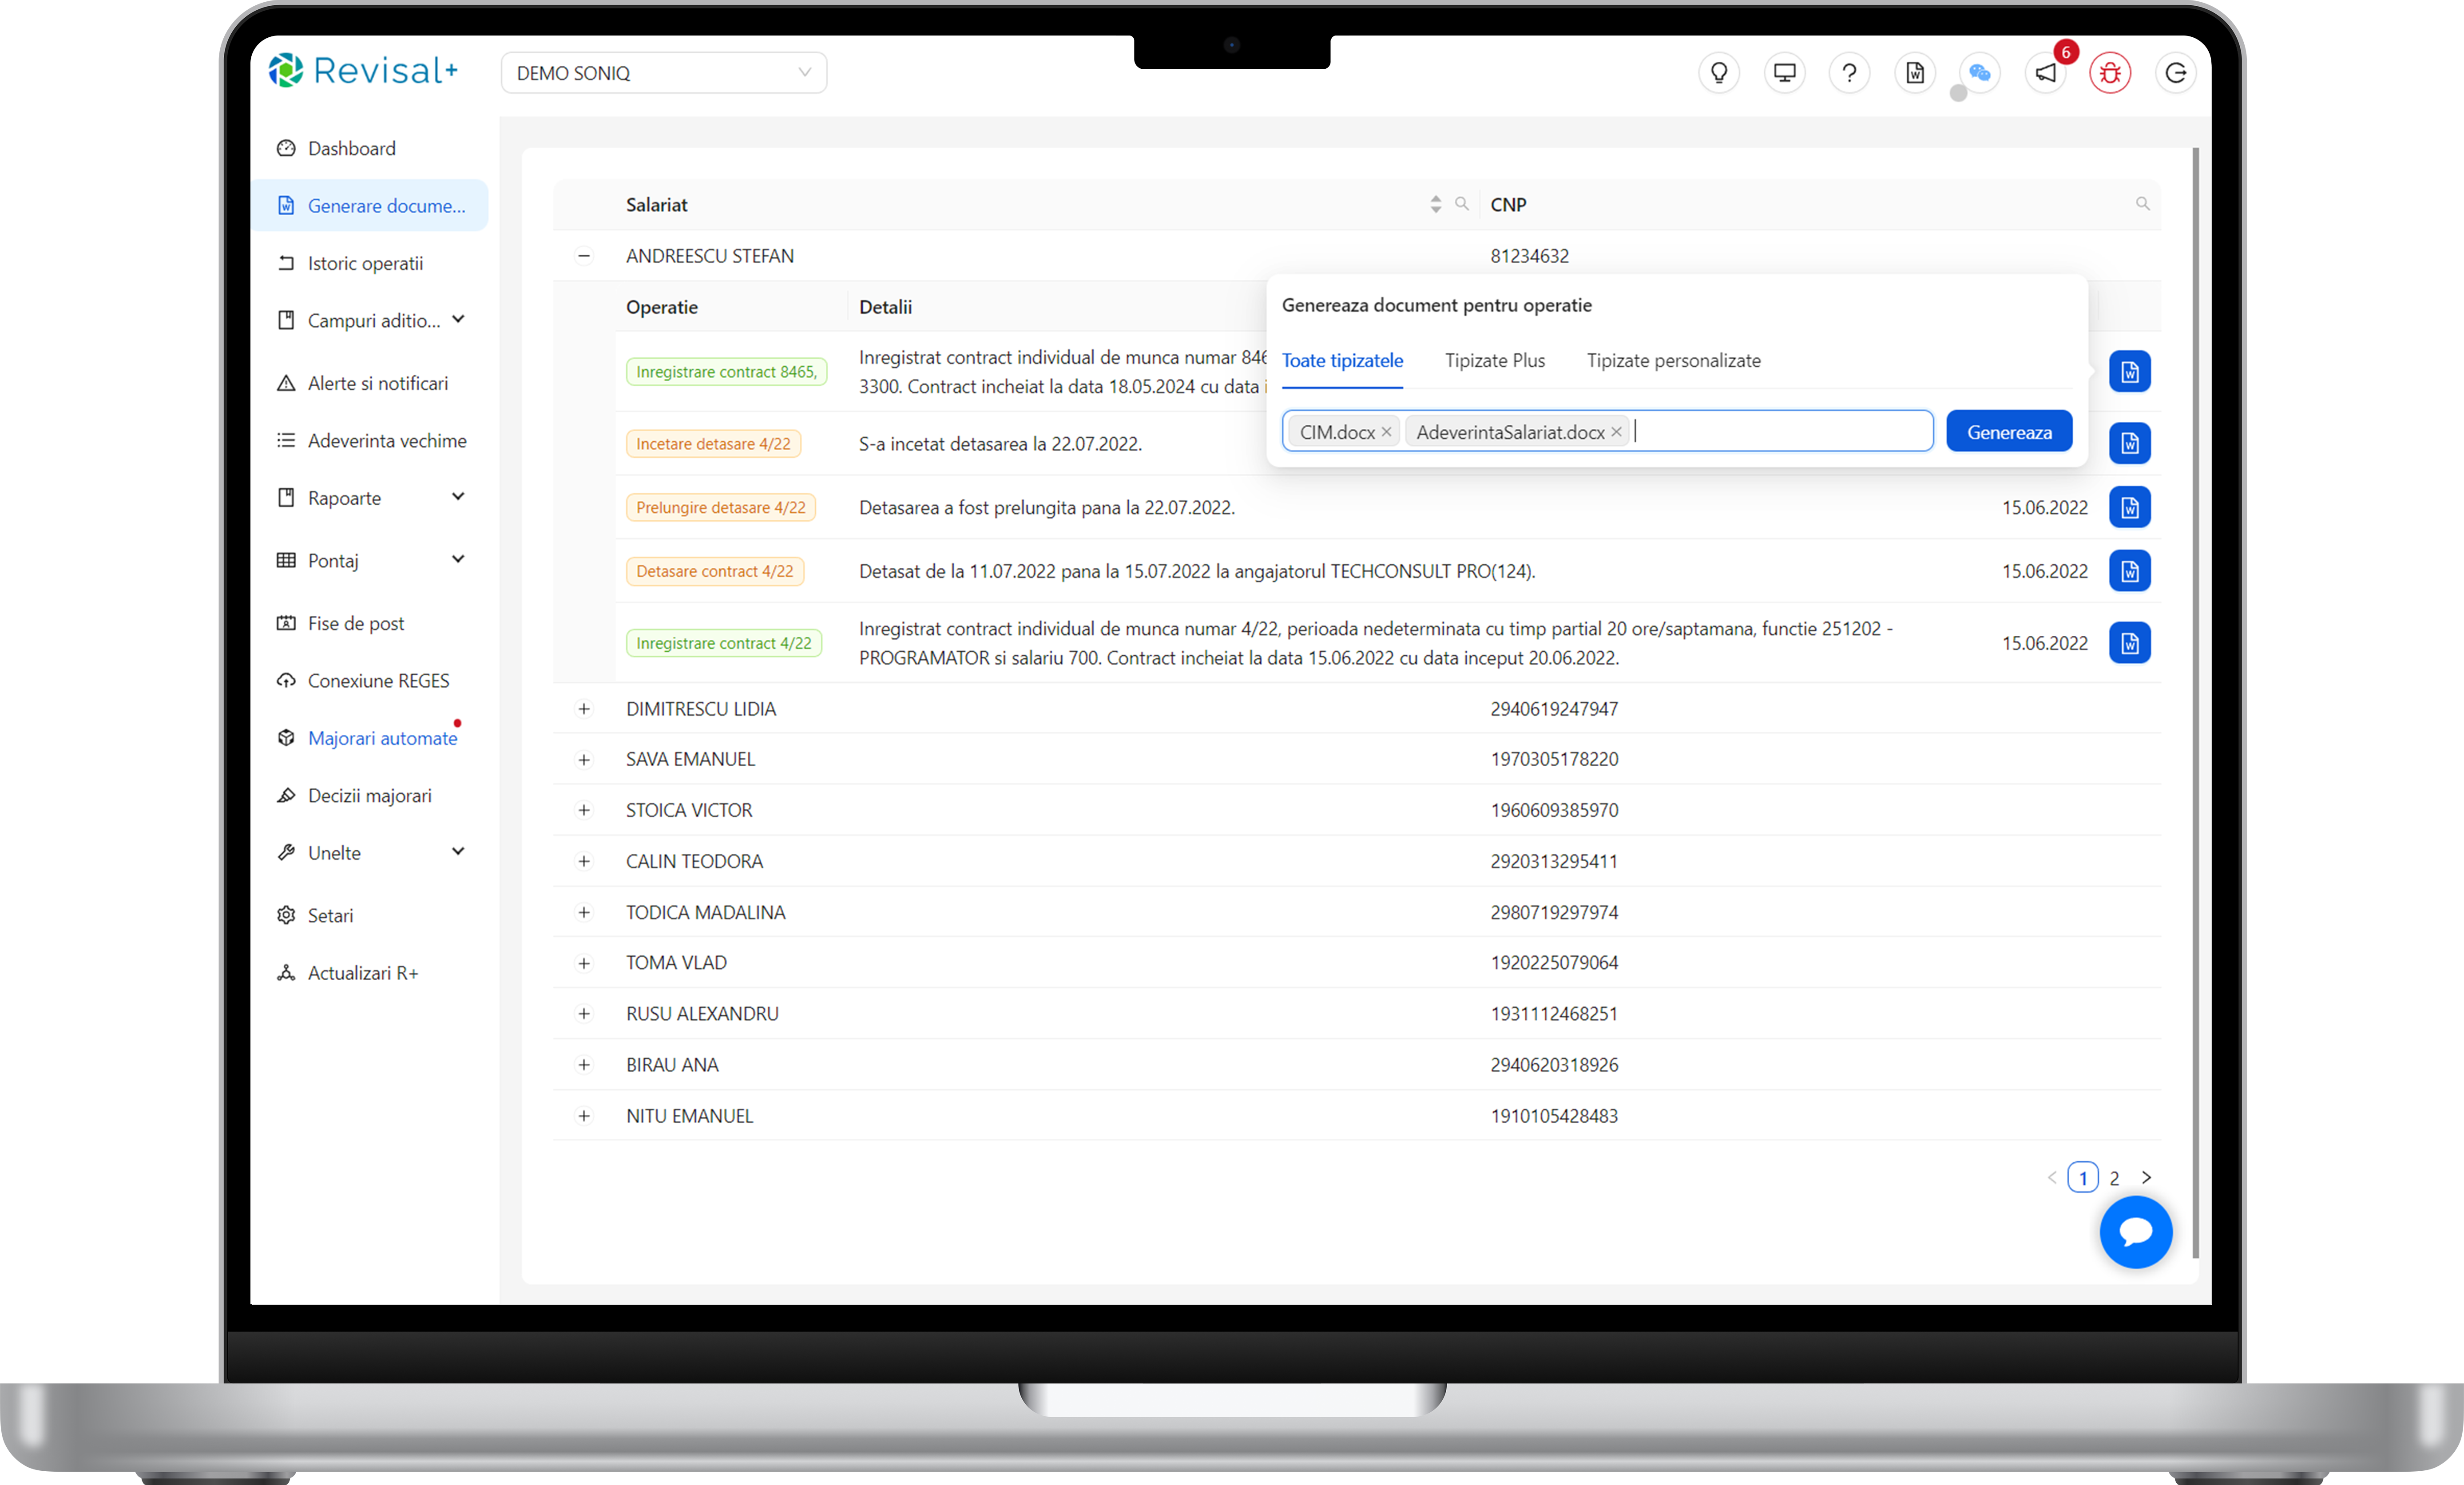Open the blue live chat bubble

(2136, 1232)
